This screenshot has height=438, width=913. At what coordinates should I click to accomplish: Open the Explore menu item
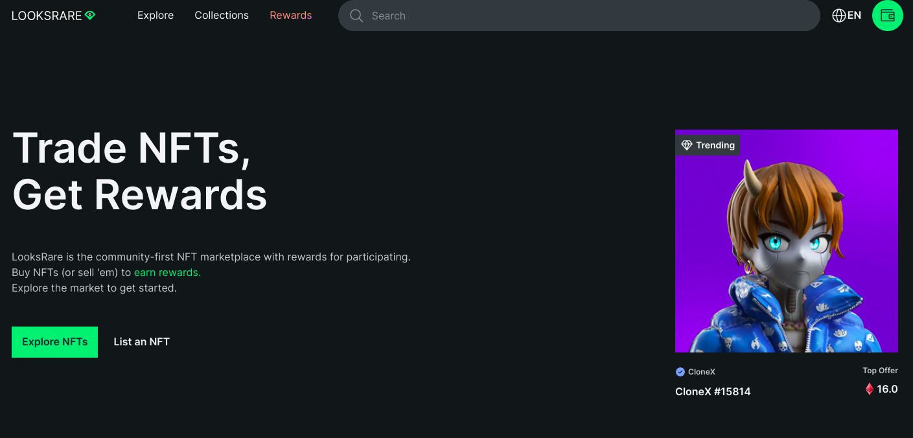coord(156,16)
